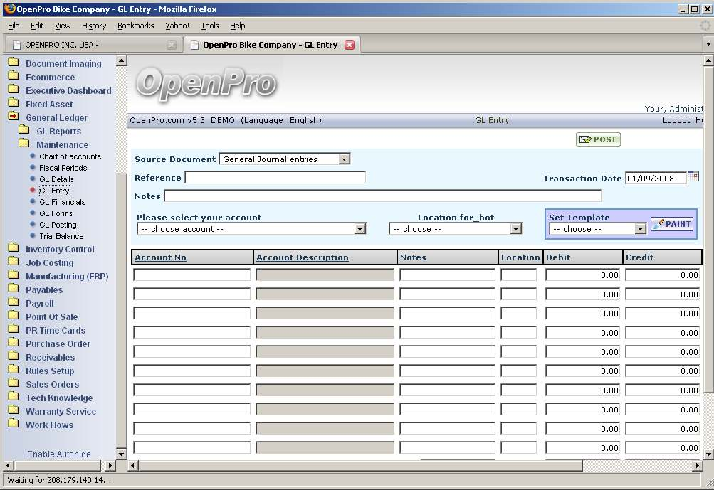Image resolution: width=714 pixels, height=490 pixels.
Task: Click the Chart of accounts link
Action: click(x=70, y=156)
